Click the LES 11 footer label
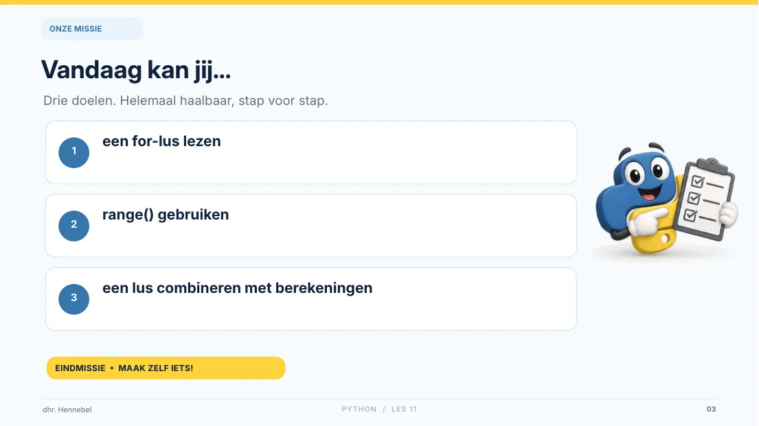759x426 pixels. (x=404, y=409)
